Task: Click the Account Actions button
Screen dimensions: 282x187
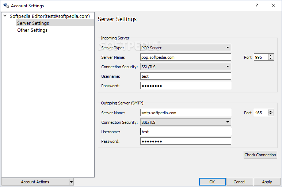Action: point(35,182)
